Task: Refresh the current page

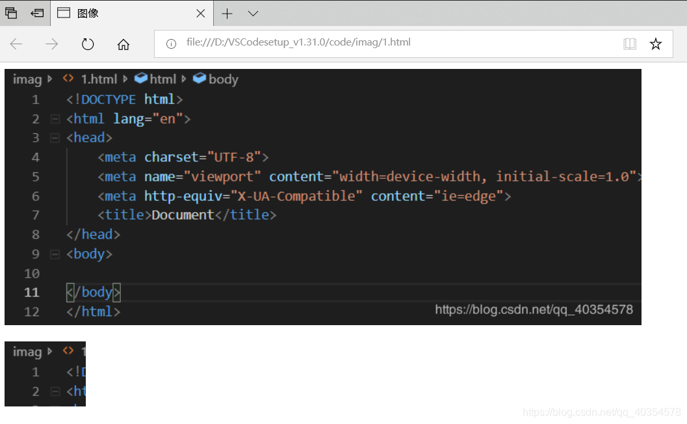Action: (88, 44)
